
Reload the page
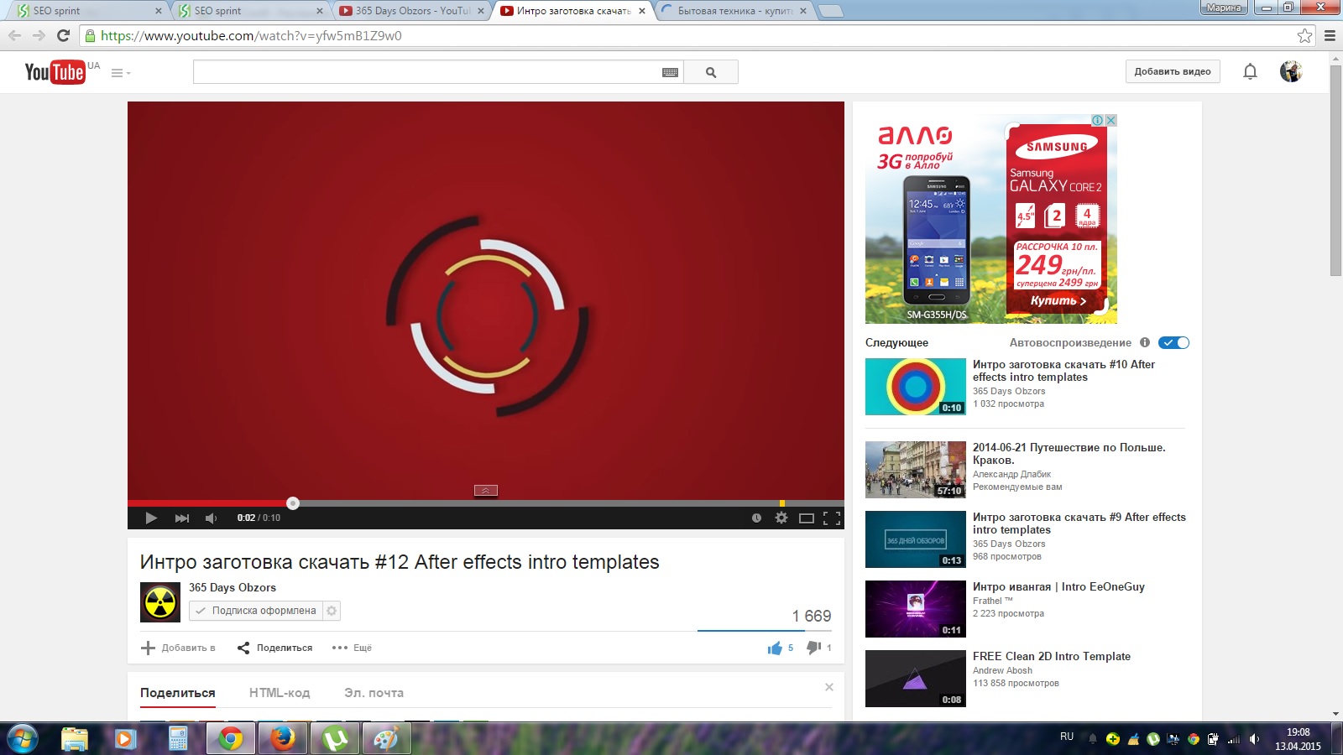pos(63,35)
